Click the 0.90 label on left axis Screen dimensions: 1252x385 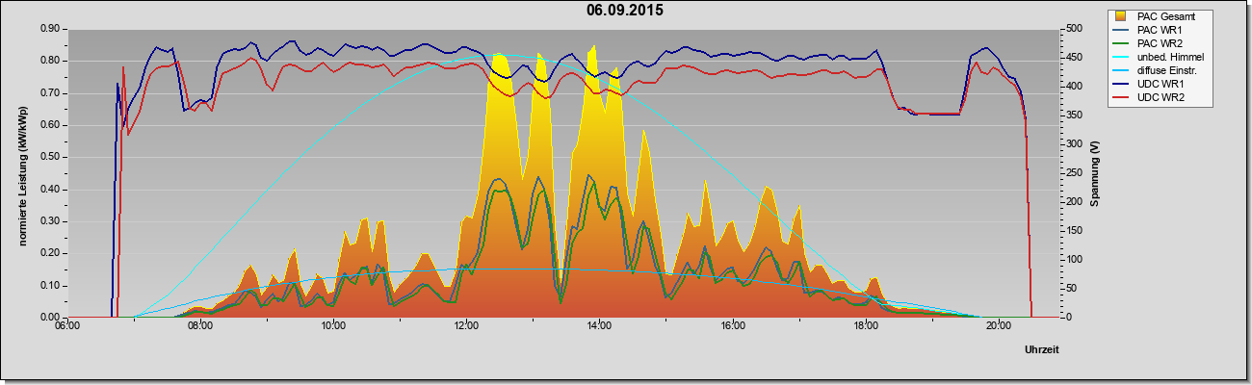[x=49, y=29]
